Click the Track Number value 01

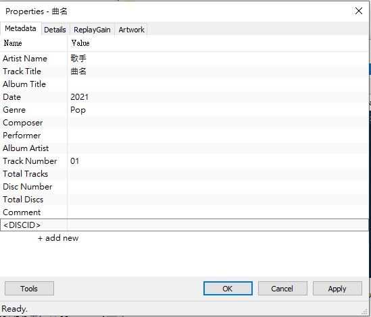pyautogui.click(x=74, y=161)
